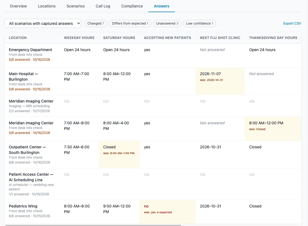Select Outpatient Center — South Burlington name

click(27, 150)
